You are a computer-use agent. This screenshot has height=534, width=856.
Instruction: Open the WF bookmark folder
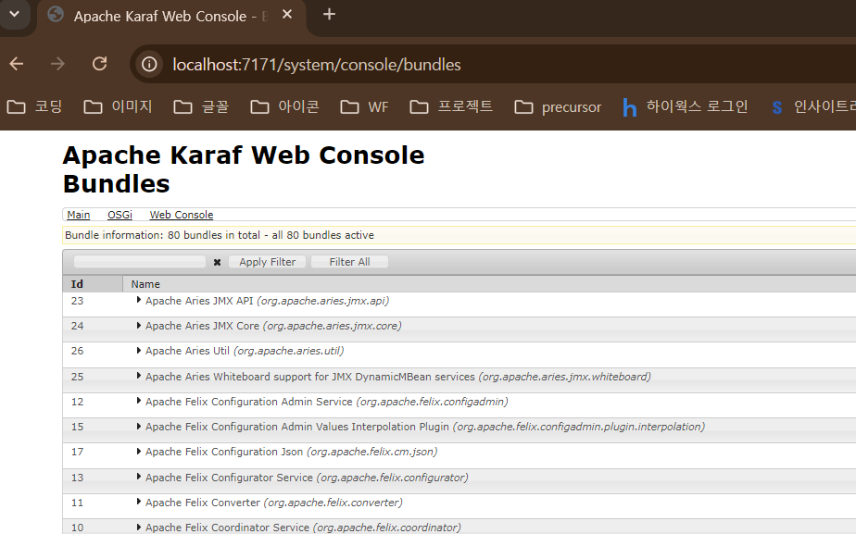[364, 107]
